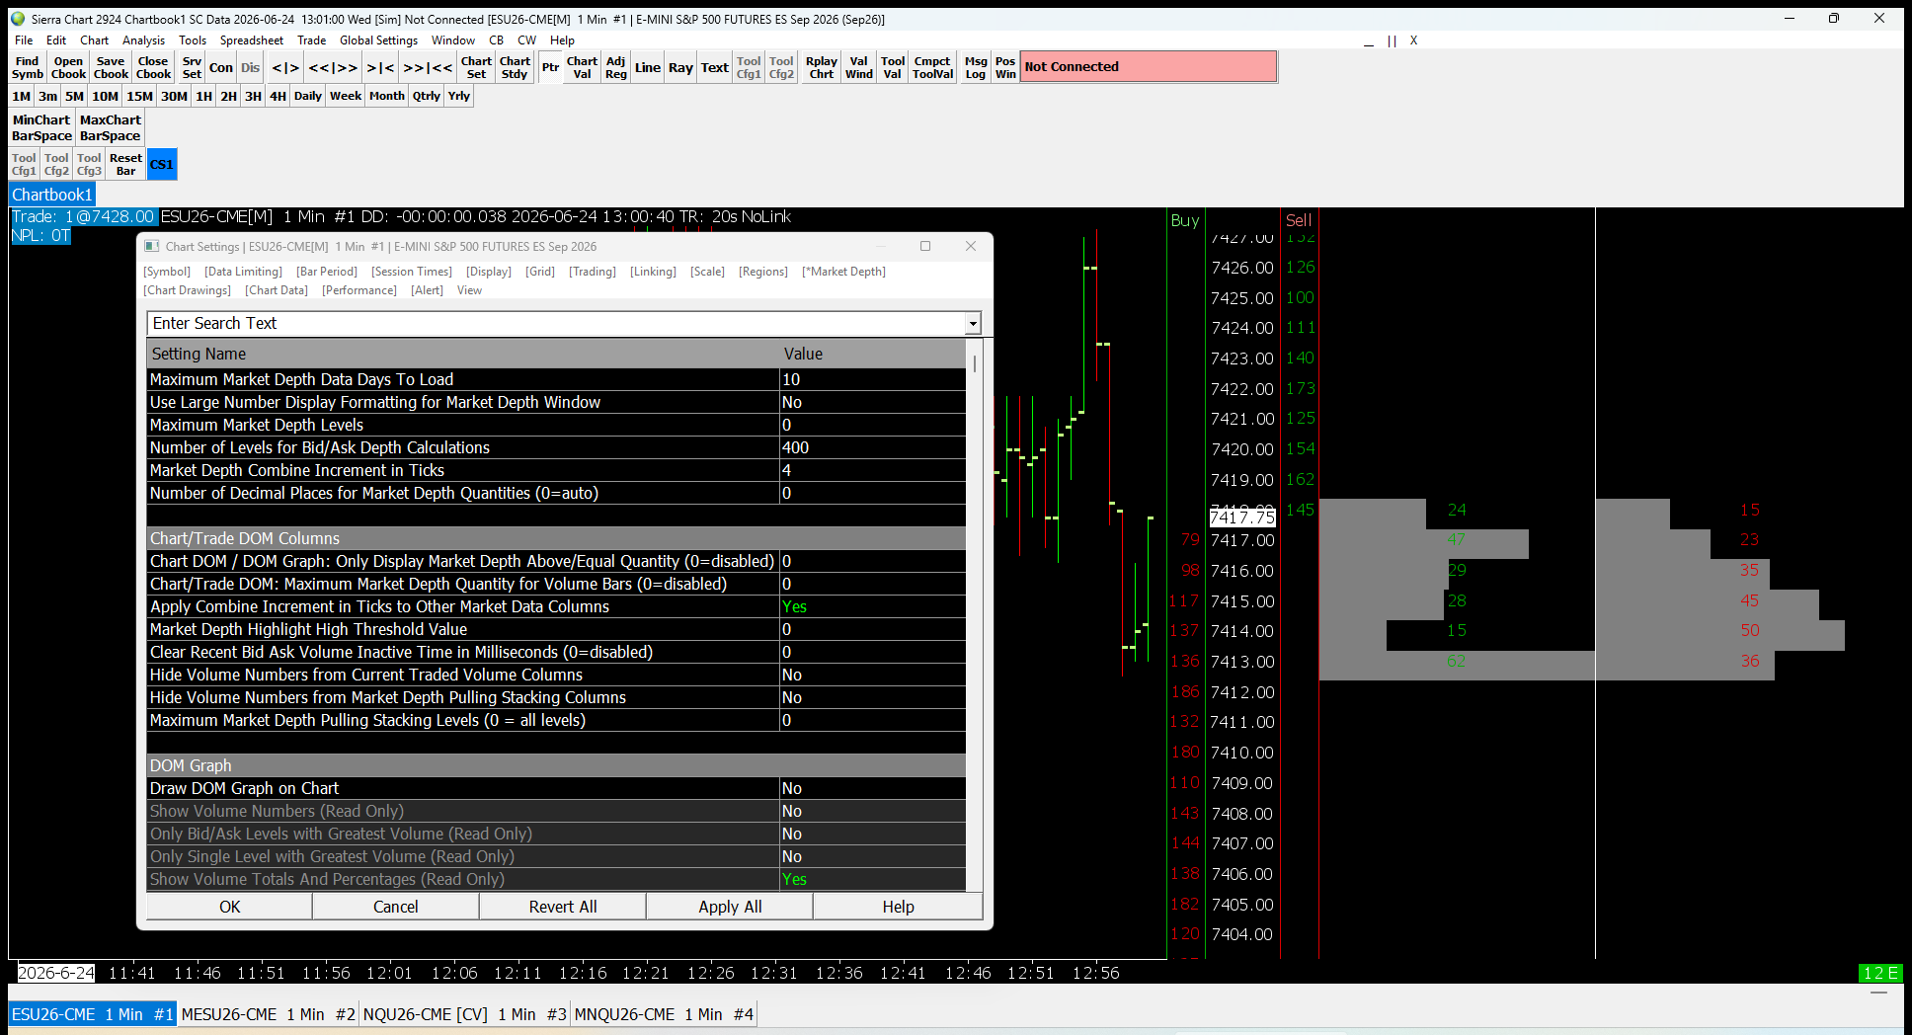Select the Line drawing tool
This screenshot has height=1035, width=1912.
pos(648,67)
